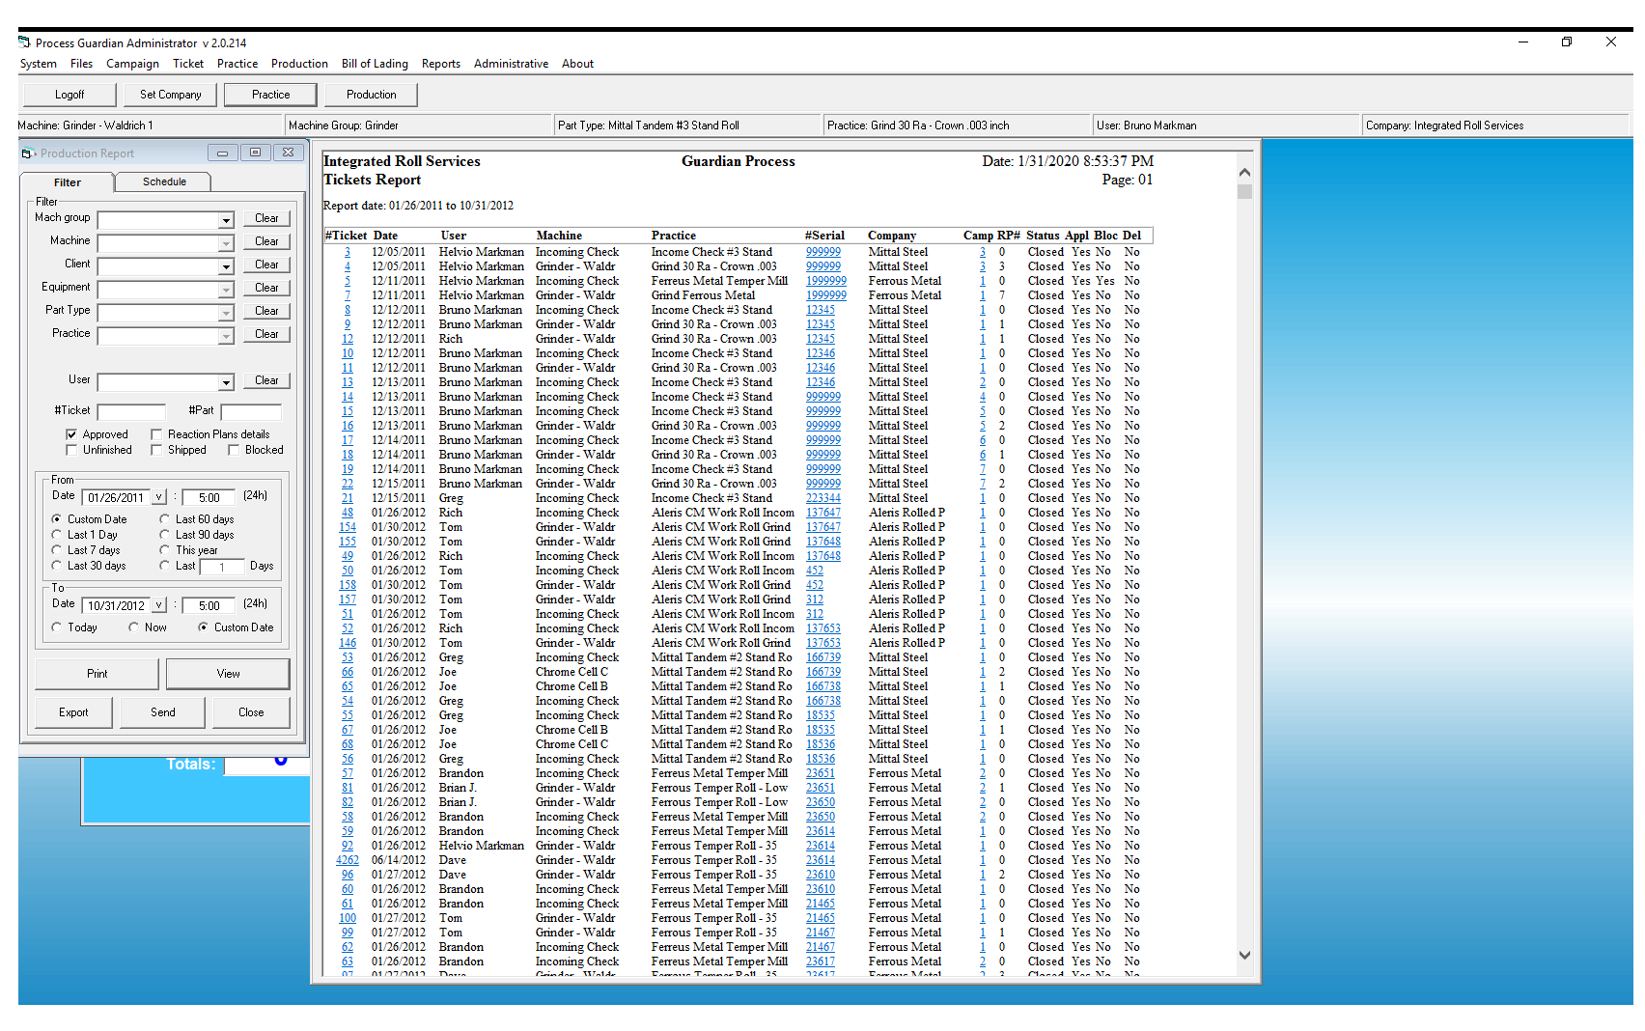
Task: Open the Bill of Lading menu
Action: [375, 64]
